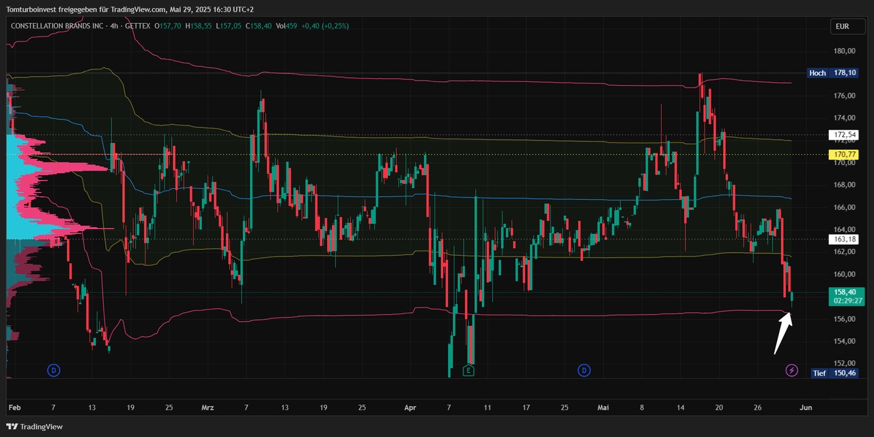Click 156,00 on the price axis

845,318
